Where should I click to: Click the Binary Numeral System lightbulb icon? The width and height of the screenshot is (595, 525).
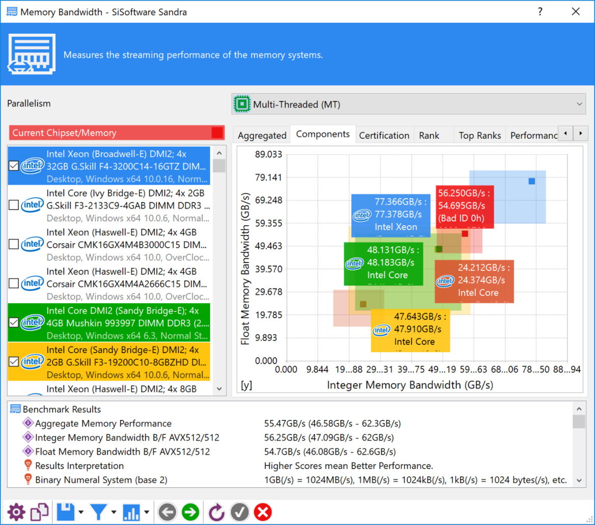[27, 479]
